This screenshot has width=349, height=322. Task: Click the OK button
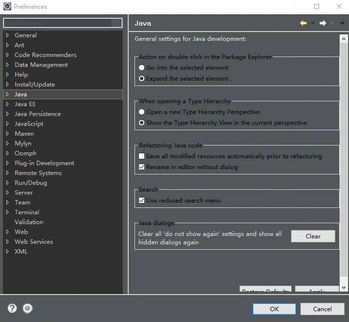pos(274,309)
